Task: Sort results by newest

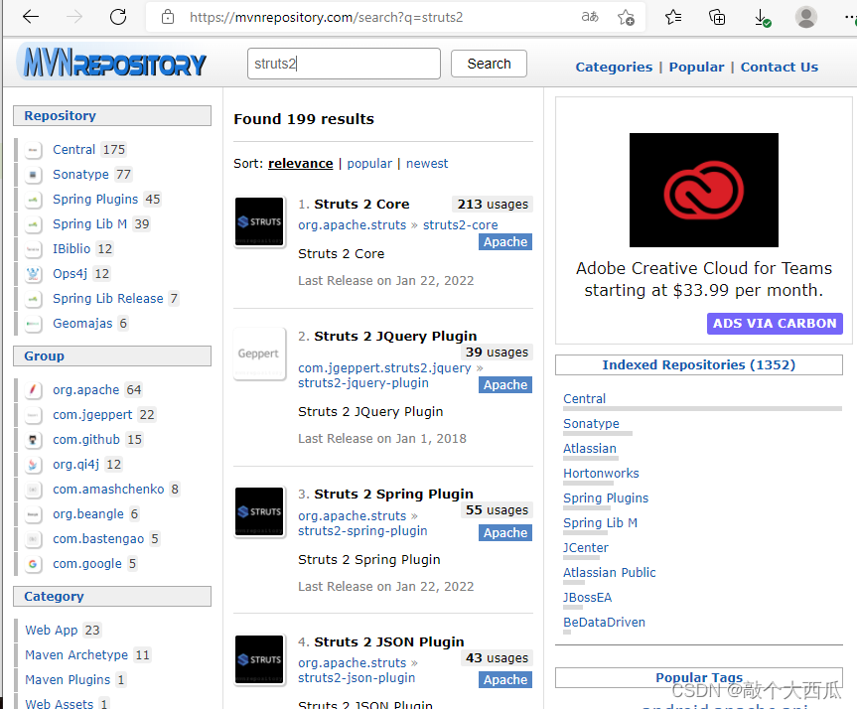Action: [x=427, y=164]
